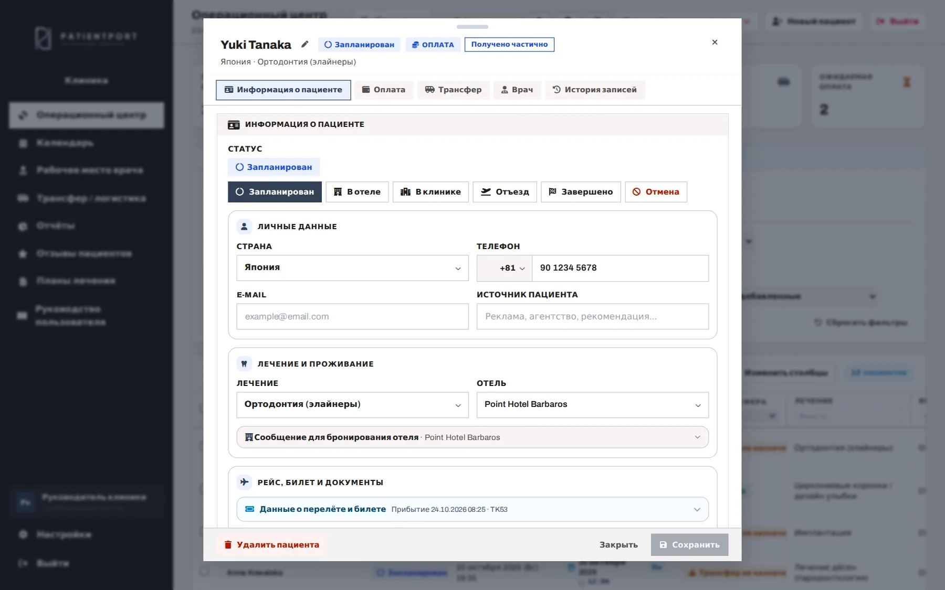945x590 pixels.
Task: Click the Сохранить button
Action: (689, 545)
